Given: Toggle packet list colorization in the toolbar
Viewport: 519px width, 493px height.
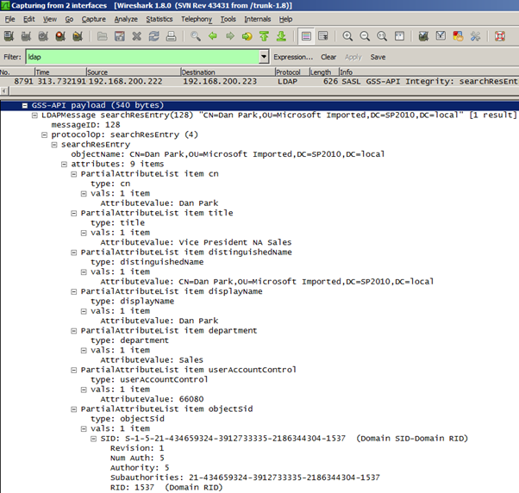Looking at the screenshot, I should coord(306,36).
